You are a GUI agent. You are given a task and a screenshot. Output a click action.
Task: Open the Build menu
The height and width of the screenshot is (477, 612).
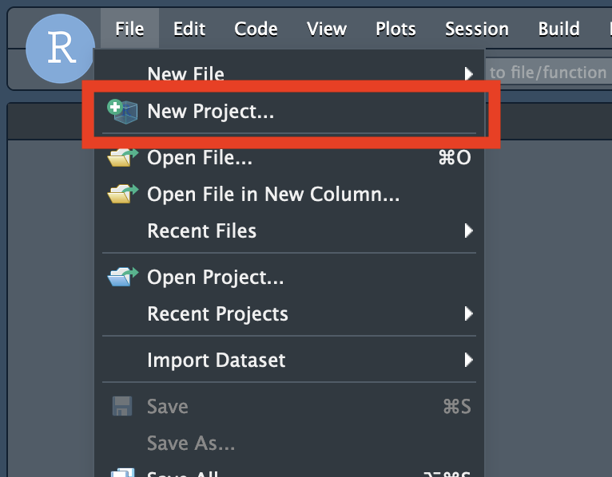[558, 30]
